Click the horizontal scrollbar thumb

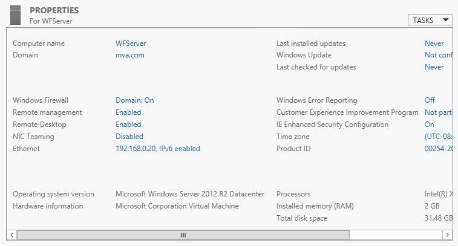click(x=183, y=235)
